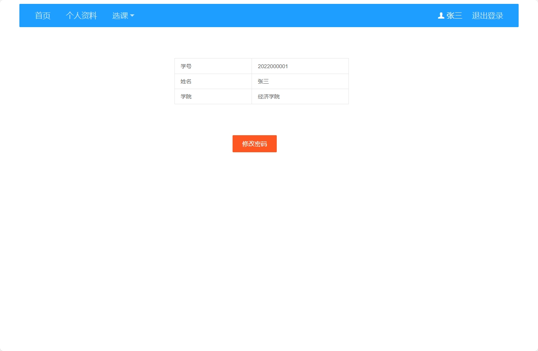The image size is (538, 351).
Task: Click the student ID value 2022000001
Action: 272,66
